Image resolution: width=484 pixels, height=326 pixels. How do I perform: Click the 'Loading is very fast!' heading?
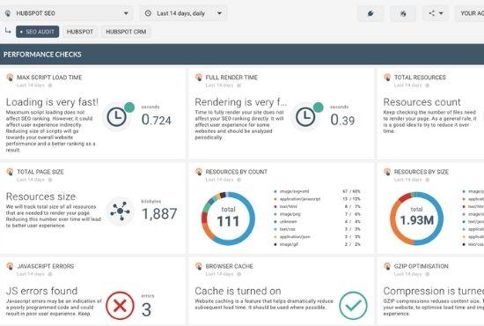(52, 102)
